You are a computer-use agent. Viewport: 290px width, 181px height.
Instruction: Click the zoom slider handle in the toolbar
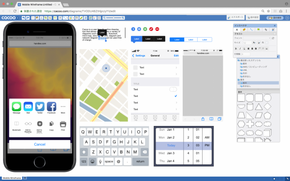coord(114,18)
